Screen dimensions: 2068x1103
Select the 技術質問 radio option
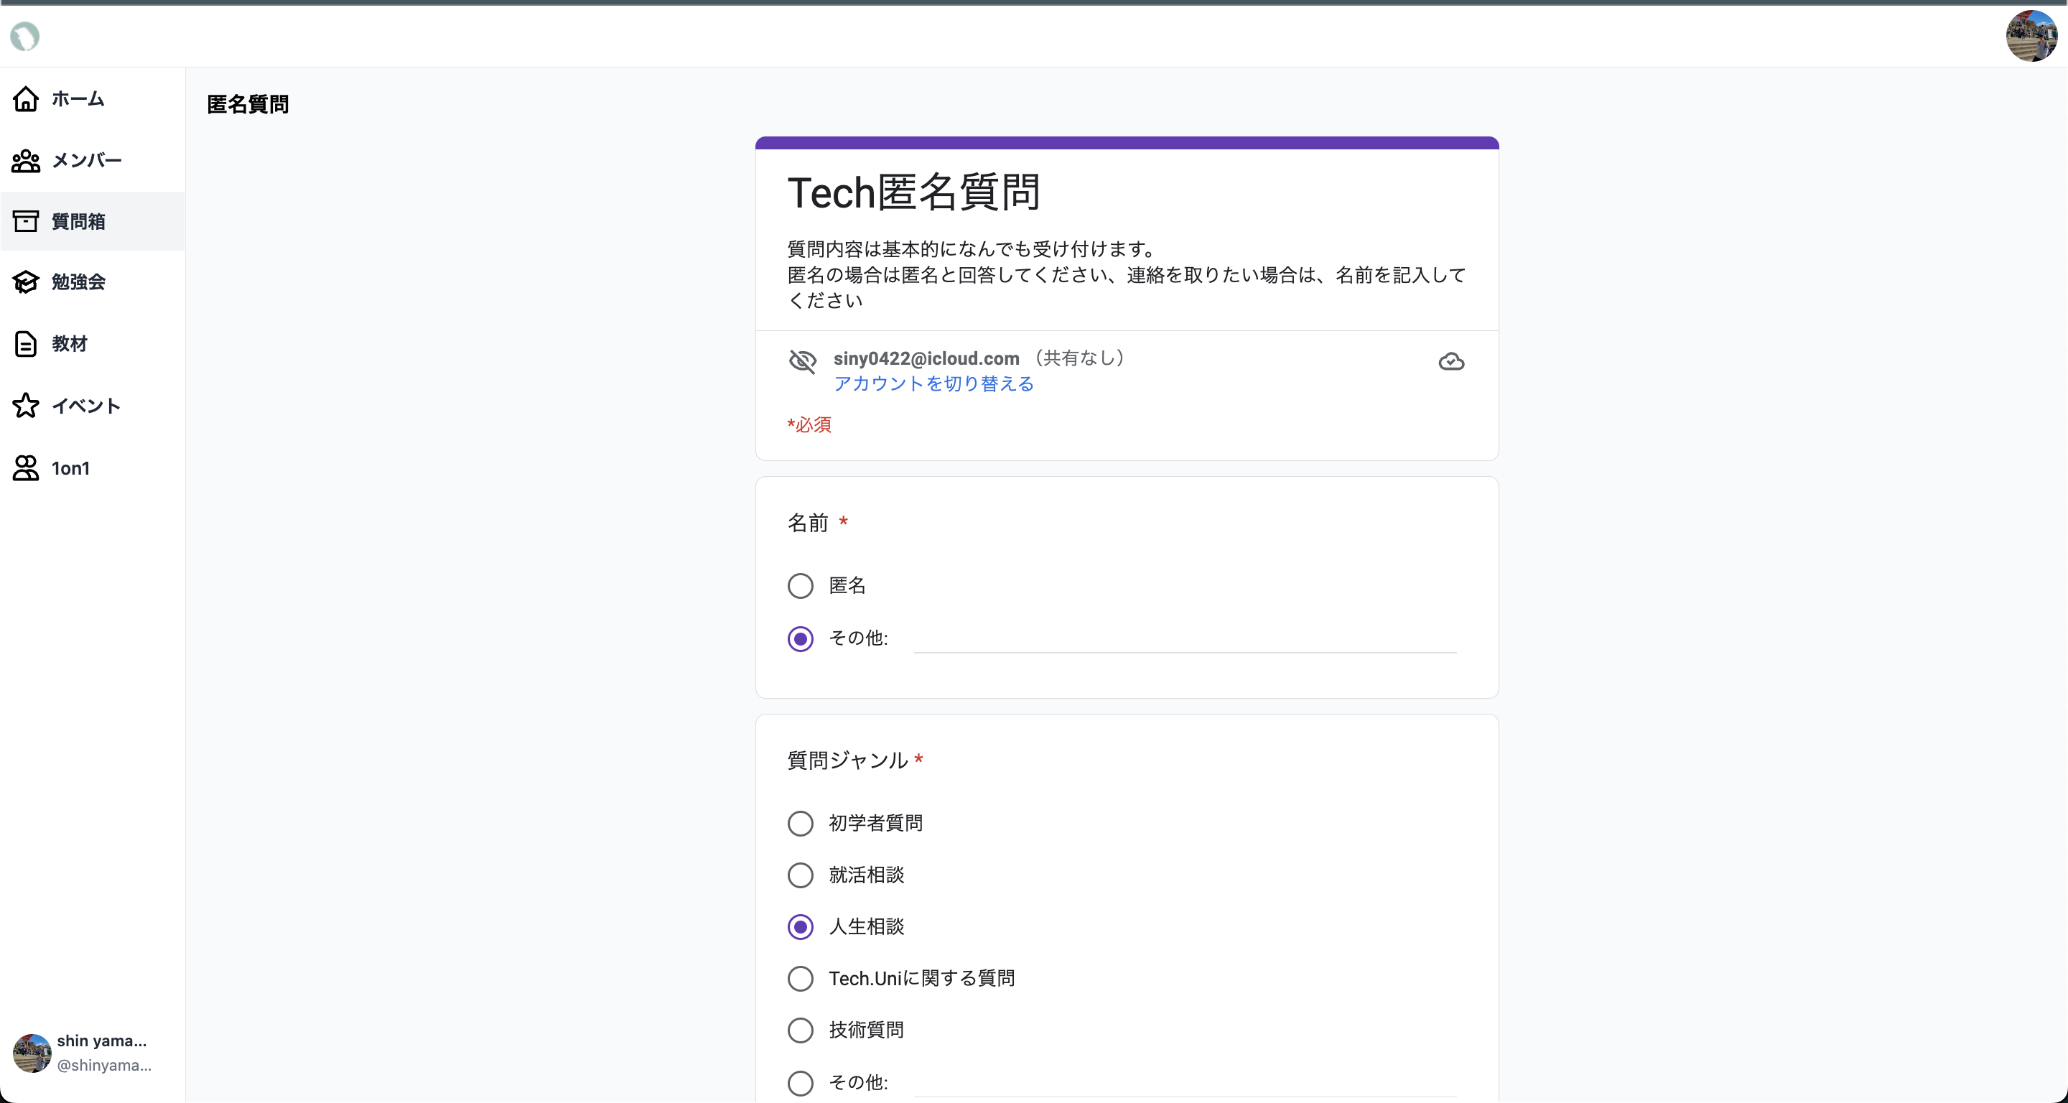pos(800,1030)
